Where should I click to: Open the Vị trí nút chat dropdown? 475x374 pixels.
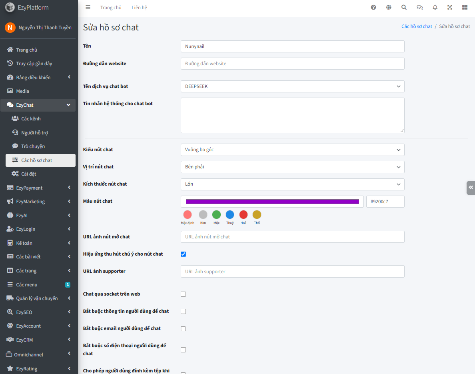coord(292,167)
